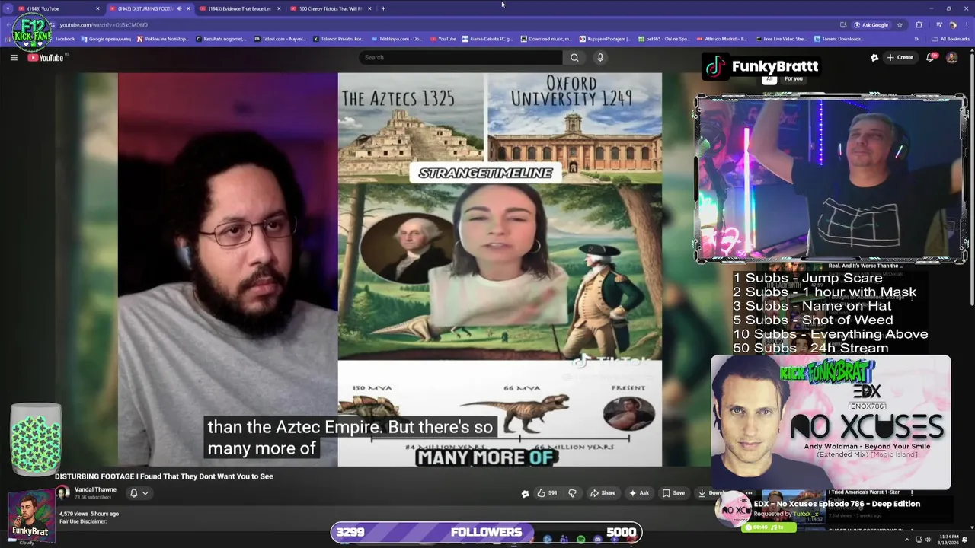Open the All Bookmarks folder
Image resolution: width=975 pixels, height=548 pixels.
(952, 39)
